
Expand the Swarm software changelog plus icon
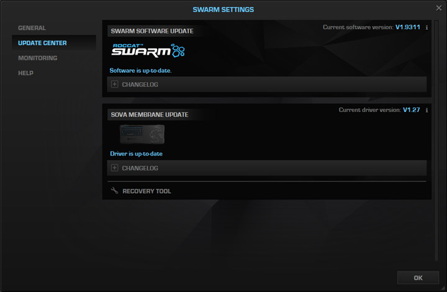coord(115,84)
